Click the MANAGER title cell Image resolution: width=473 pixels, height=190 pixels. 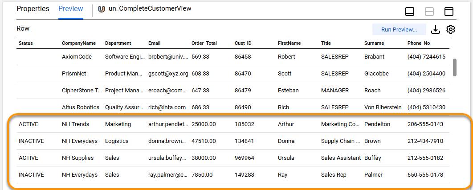pyautogui.click(x=335, y=91)
